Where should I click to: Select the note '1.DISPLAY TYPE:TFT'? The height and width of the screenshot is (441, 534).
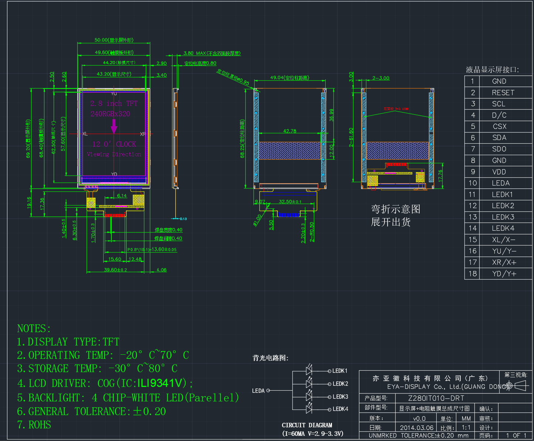(68, 342)
